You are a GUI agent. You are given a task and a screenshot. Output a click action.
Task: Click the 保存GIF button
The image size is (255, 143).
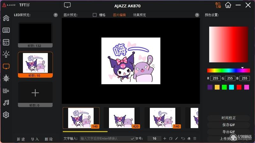(229, 125)
